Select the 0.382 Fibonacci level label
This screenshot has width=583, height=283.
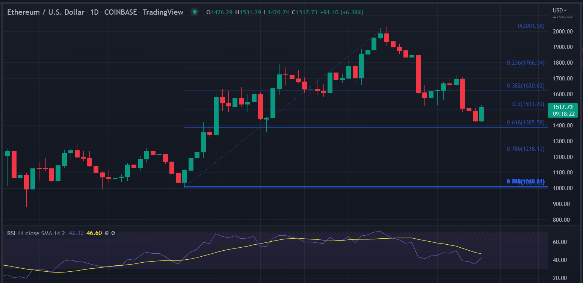click(524, 86)
